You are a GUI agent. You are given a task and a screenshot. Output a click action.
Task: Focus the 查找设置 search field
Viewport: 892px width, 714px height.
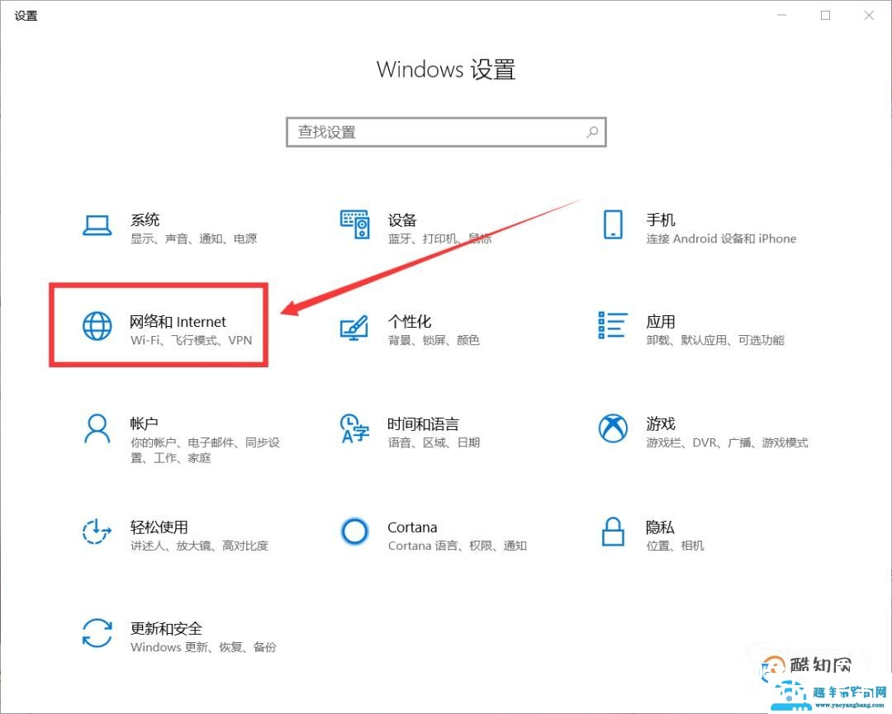446,132
